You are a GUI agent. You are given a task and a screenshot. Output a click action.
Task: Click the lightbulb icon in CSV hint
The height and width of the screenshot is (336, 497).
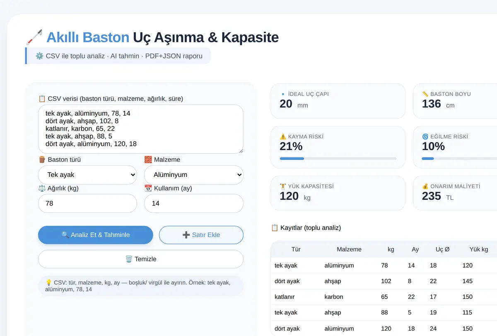tap(48, 282)
